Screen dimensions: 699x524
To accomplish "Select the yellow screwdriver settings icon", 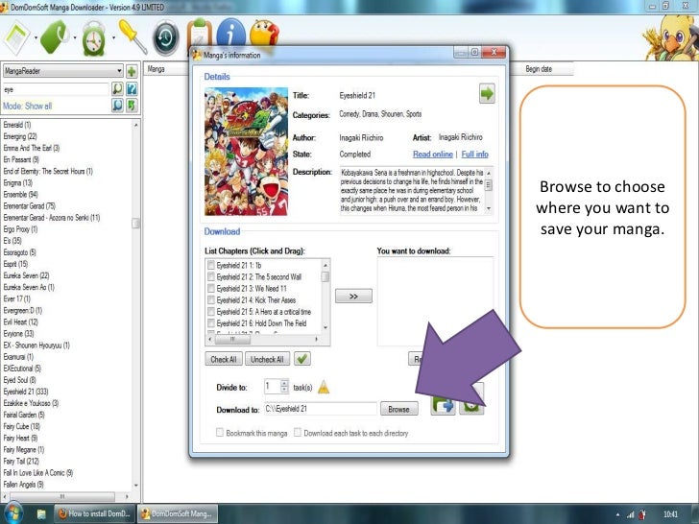I will pos(133,36).
